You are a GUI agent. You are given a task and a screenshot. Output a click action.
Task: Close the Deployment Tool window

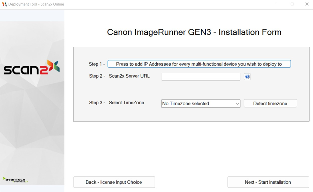point(307,4)
